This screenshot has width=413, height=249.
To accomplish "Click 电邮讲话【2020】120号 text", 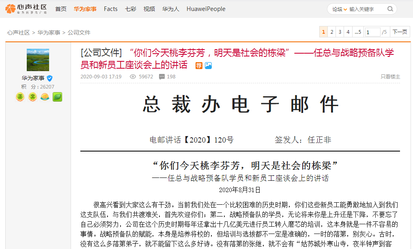I will click(191, 140).
